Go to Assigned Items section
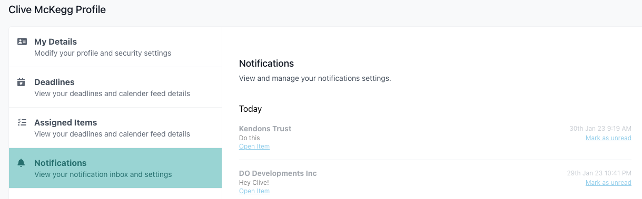The image size is (642, 199). pyautogui.click(x=115, y=128)
